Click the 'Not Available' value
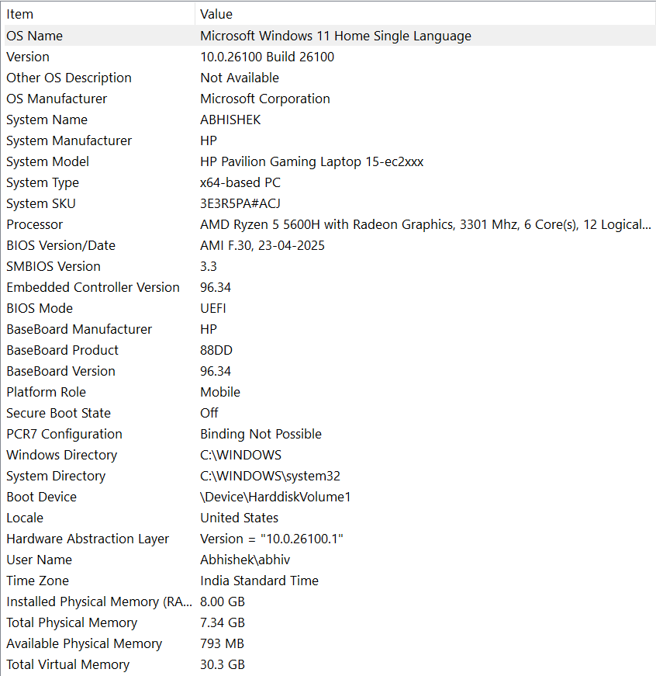This screenshot has height=676, width=656. (240, 78)
